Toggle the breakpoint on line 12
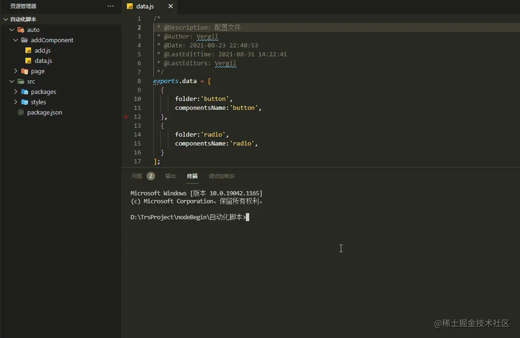 [x=126, y=117]
